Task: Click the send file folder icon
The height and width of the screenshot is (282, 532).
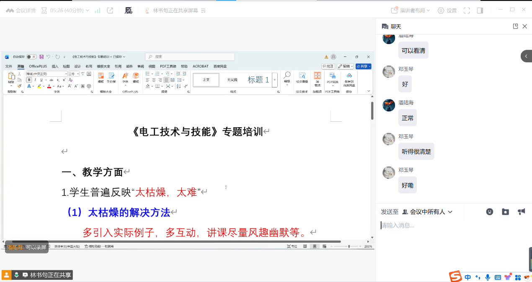Action: pos(506,212)
